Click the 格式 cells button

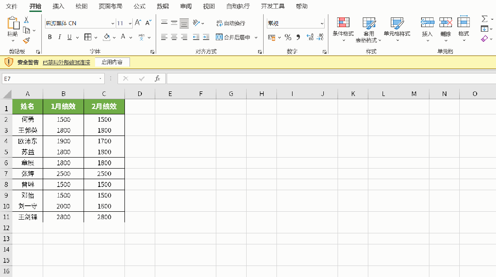pos(463,30)
